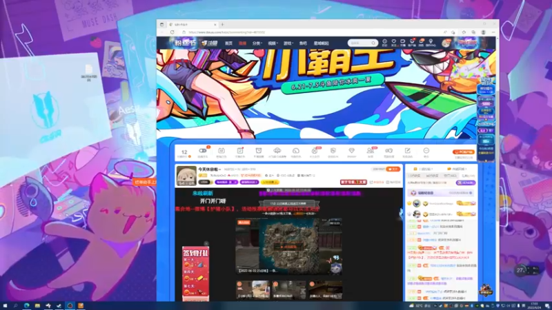This screenshot has height=310, width=552.
Task: Toggle the switch icon in the room toolbar
Action: [x=203, y=152]
